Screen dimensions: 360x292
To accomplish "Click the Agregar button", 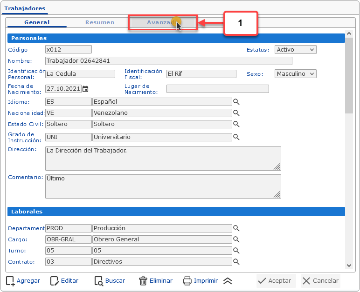I will pos(23,281).
